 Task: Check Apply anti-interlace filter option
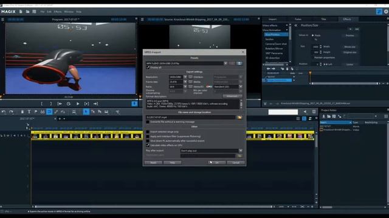148,136
